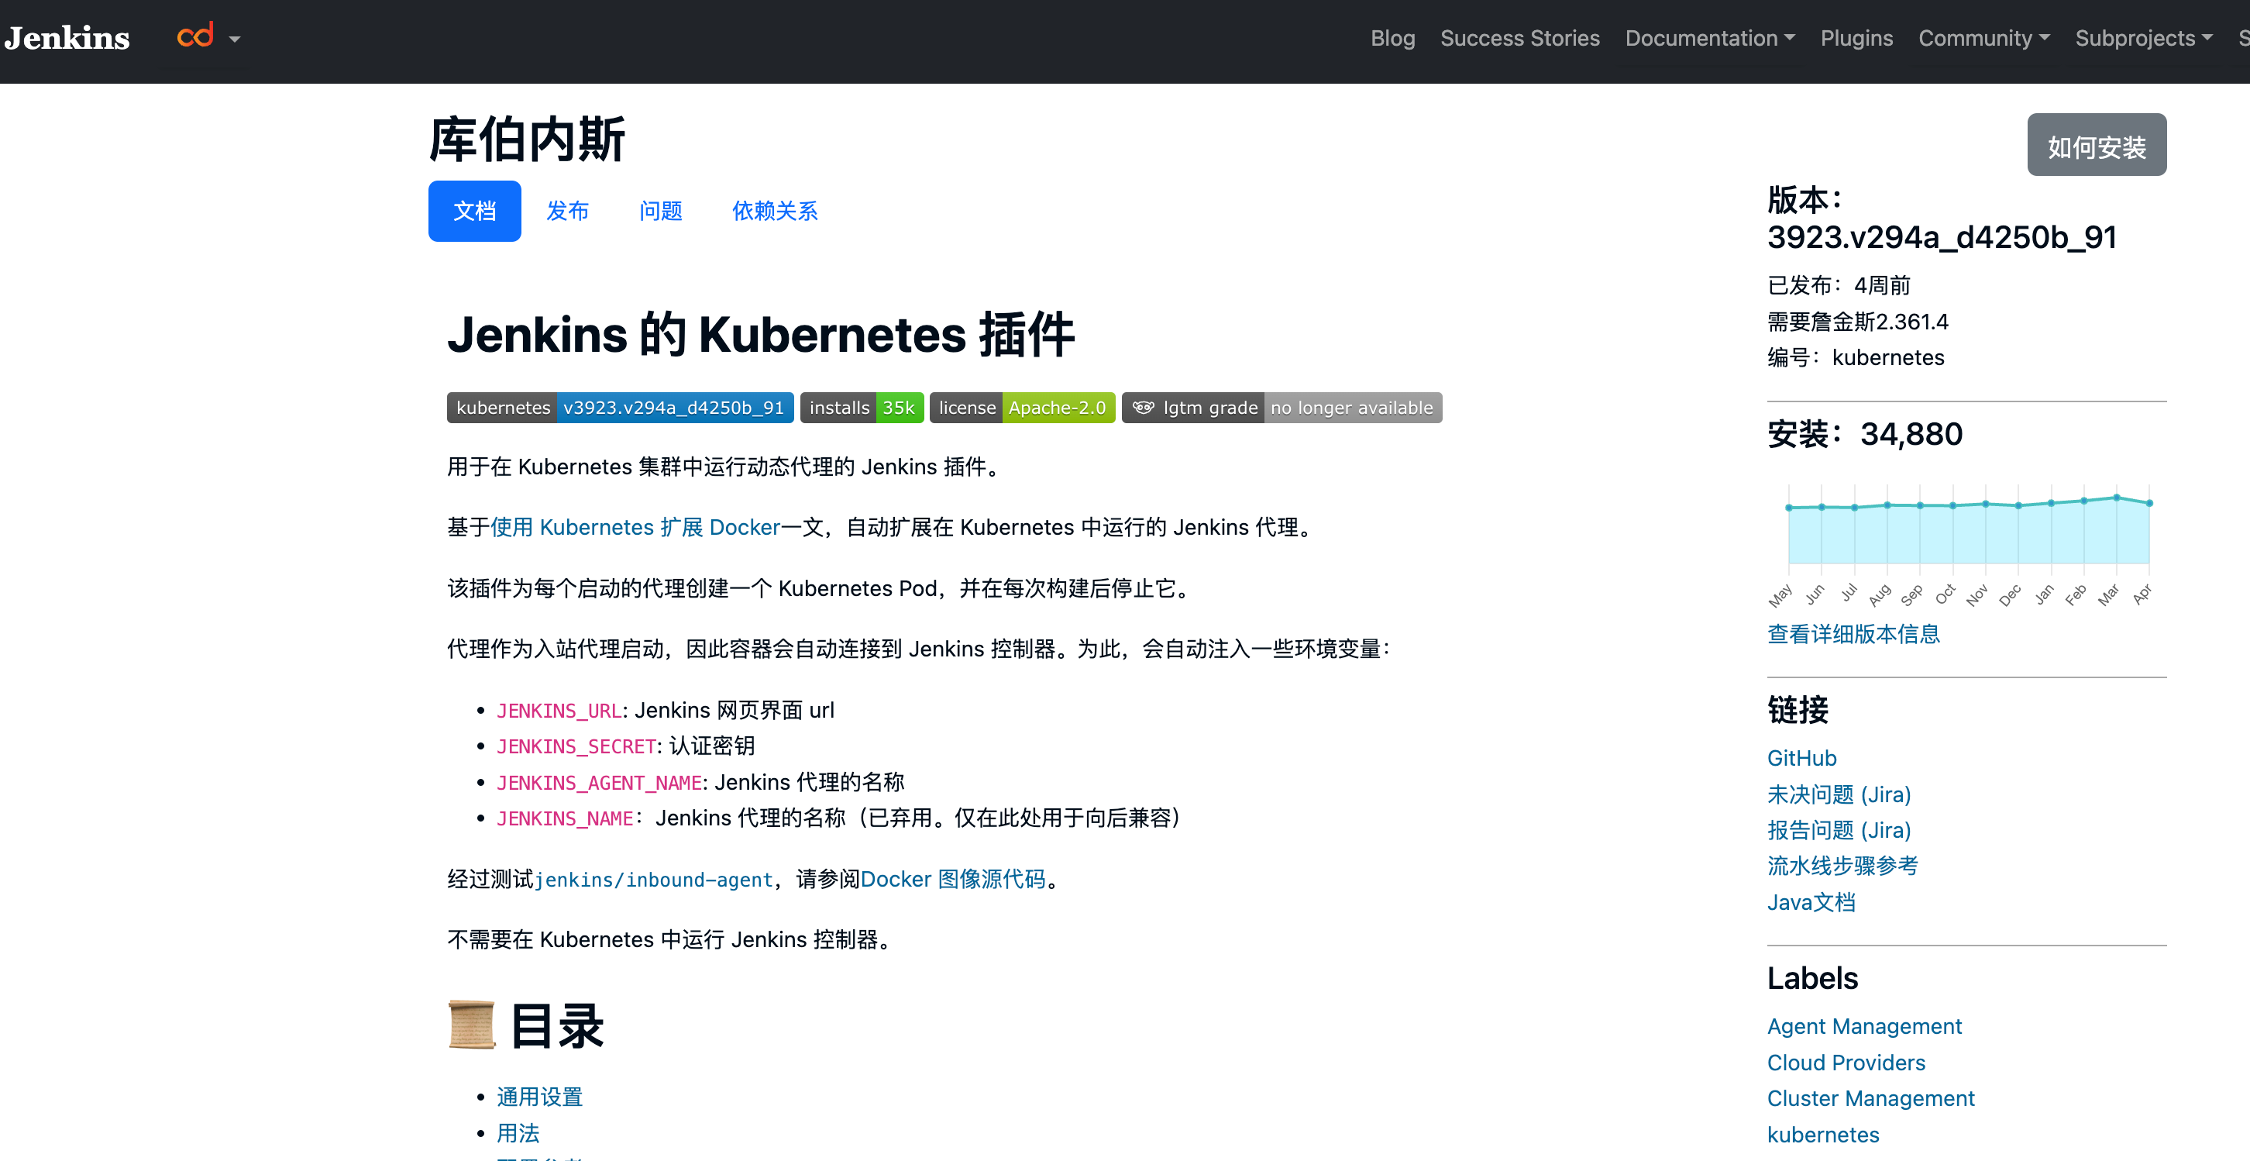Screen dimensions: 2250x1161
Task: Click the lgtm grade badge
Action: point(1281,408)
